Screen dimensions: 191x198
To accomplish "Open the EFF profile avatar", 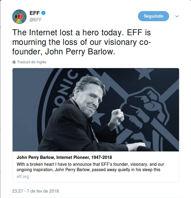I will (x=19, y=17).
